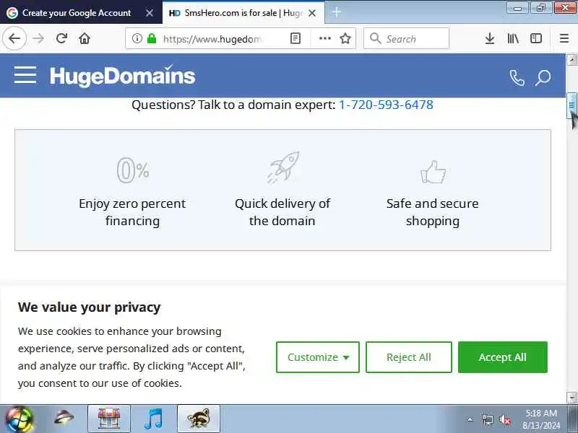Click the vertical scrollbar thumb
Image resolution: width=578 pixels, height=433 pixels.
[x=571, y=106]
